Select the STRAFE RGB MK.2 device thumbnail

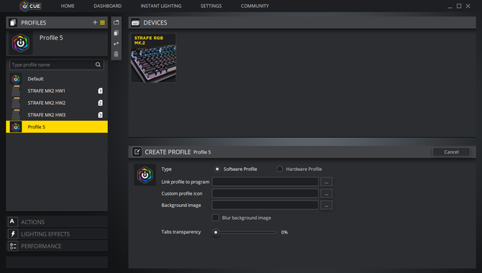[x=153, y=58]
